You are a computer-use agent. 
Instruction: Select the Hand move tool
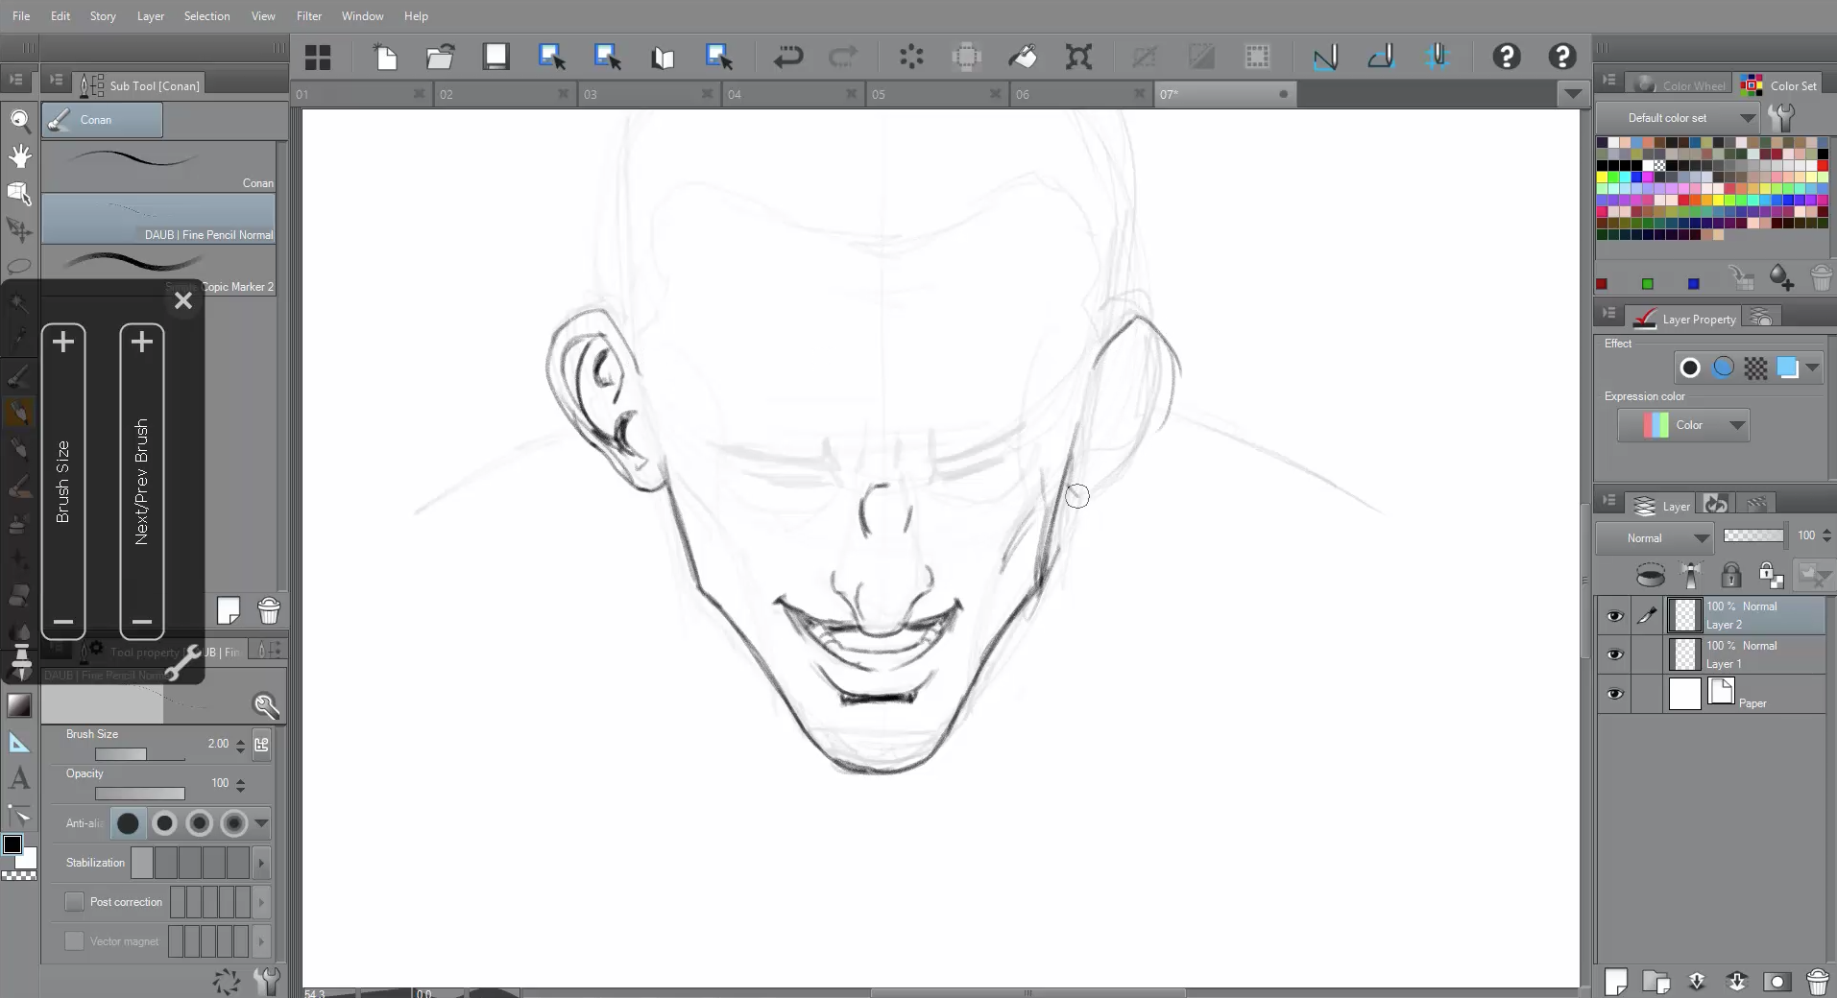19,155
